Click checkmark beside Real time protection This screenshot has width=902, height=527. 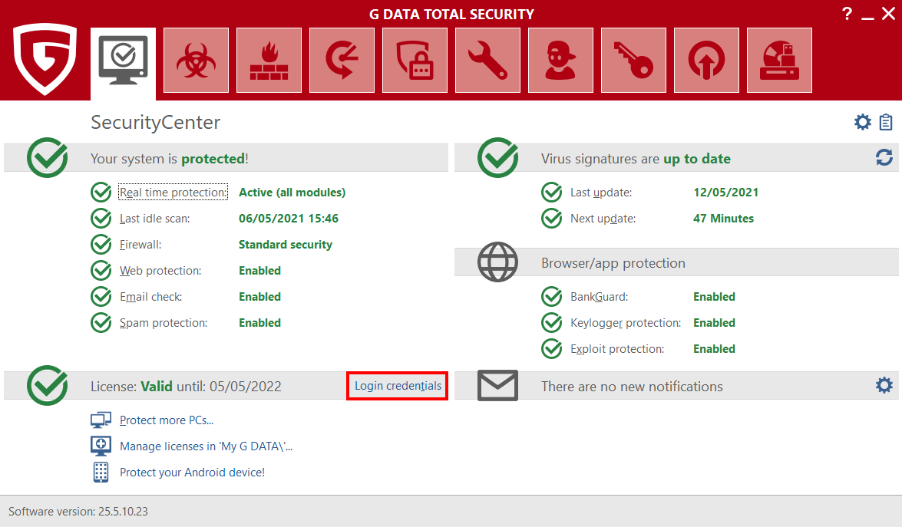[101, 192]
